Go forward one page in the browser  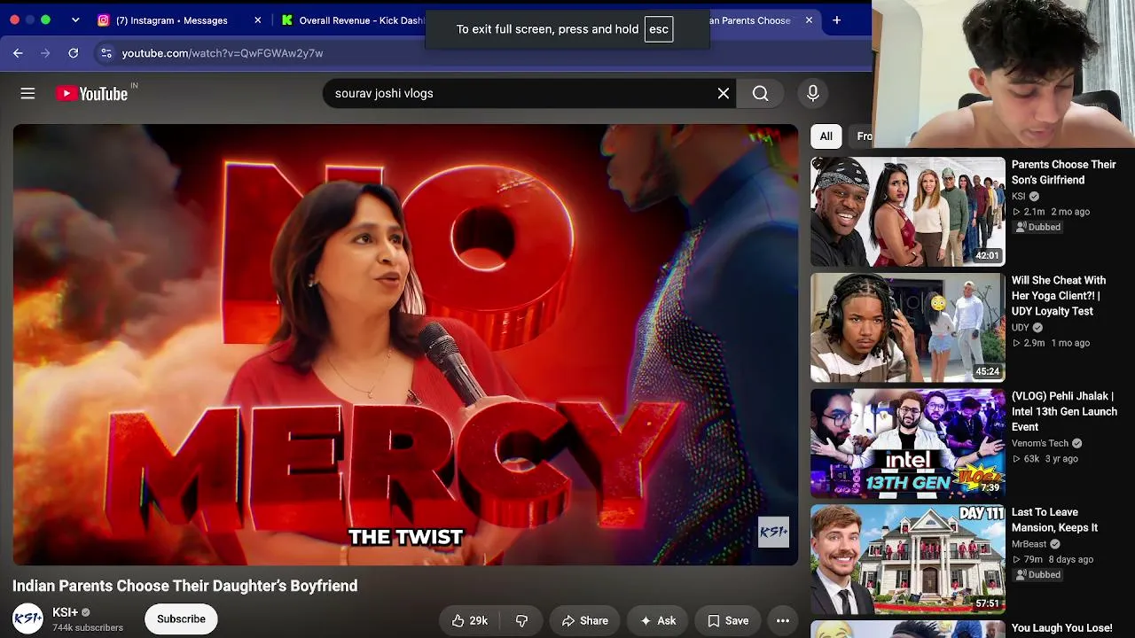click(x=45, y=53)
